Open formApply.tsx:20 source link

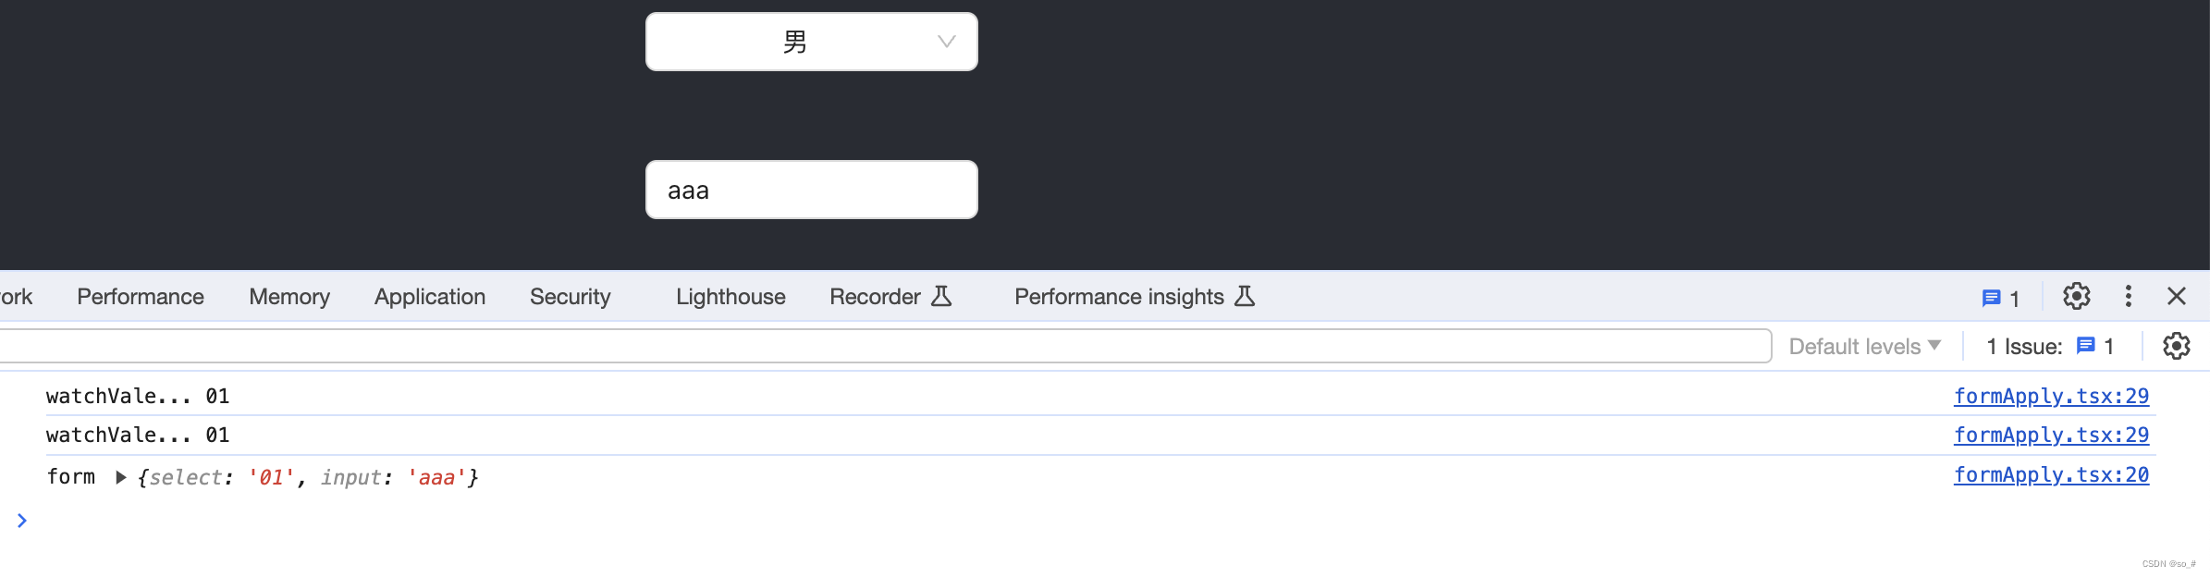[2051, 474]
